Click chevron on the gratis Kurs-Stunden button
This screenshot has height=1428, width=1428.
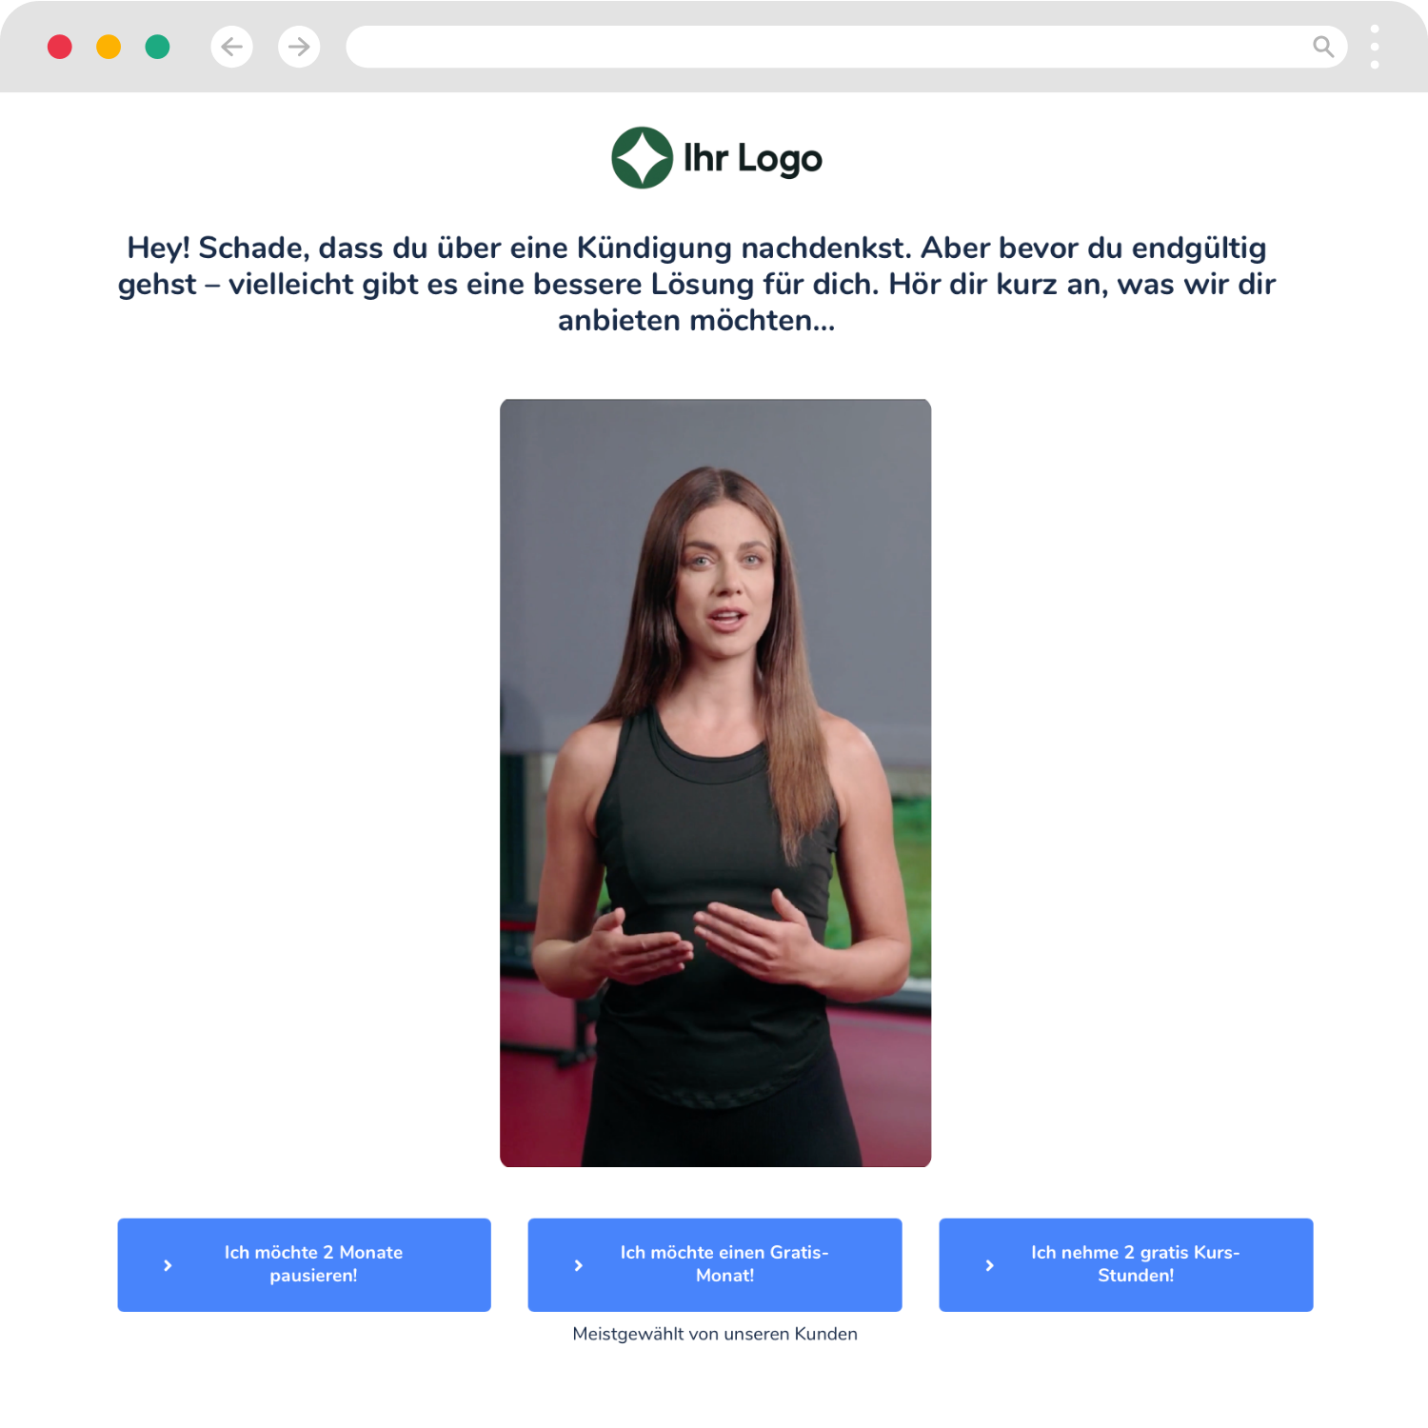[989, 1265]
